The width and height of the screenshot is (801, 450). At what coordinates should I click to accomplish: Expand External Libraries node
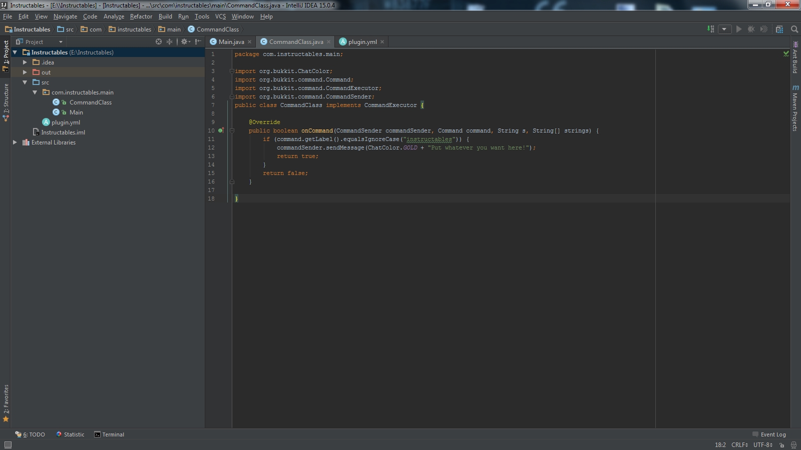(x=15, y=142)
